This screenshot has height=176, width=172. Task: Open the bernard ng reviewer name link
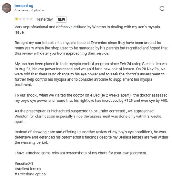click(24, 6)
